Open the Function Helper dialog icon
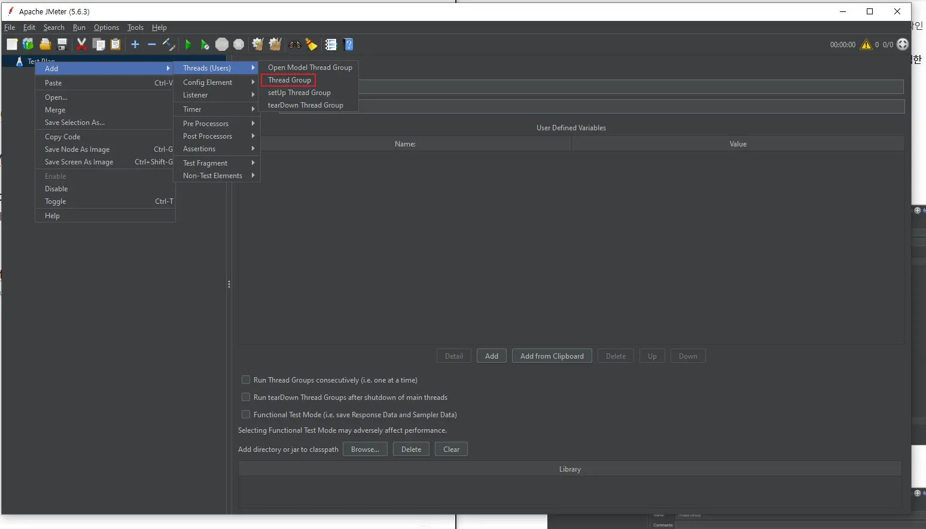The width and height of the screenshot is (926, 529). pyautogui.click(x=331, y=44)
